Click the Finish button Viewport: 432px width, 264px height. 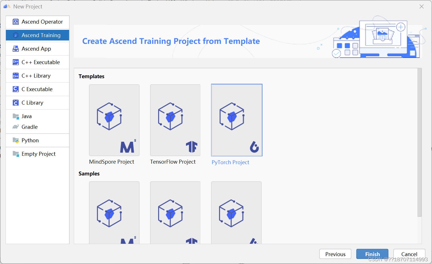[372, 254]
